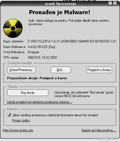Click the Statistics group label
The height and width of the screenshot is (142, 120).
(x=13, y=109)
